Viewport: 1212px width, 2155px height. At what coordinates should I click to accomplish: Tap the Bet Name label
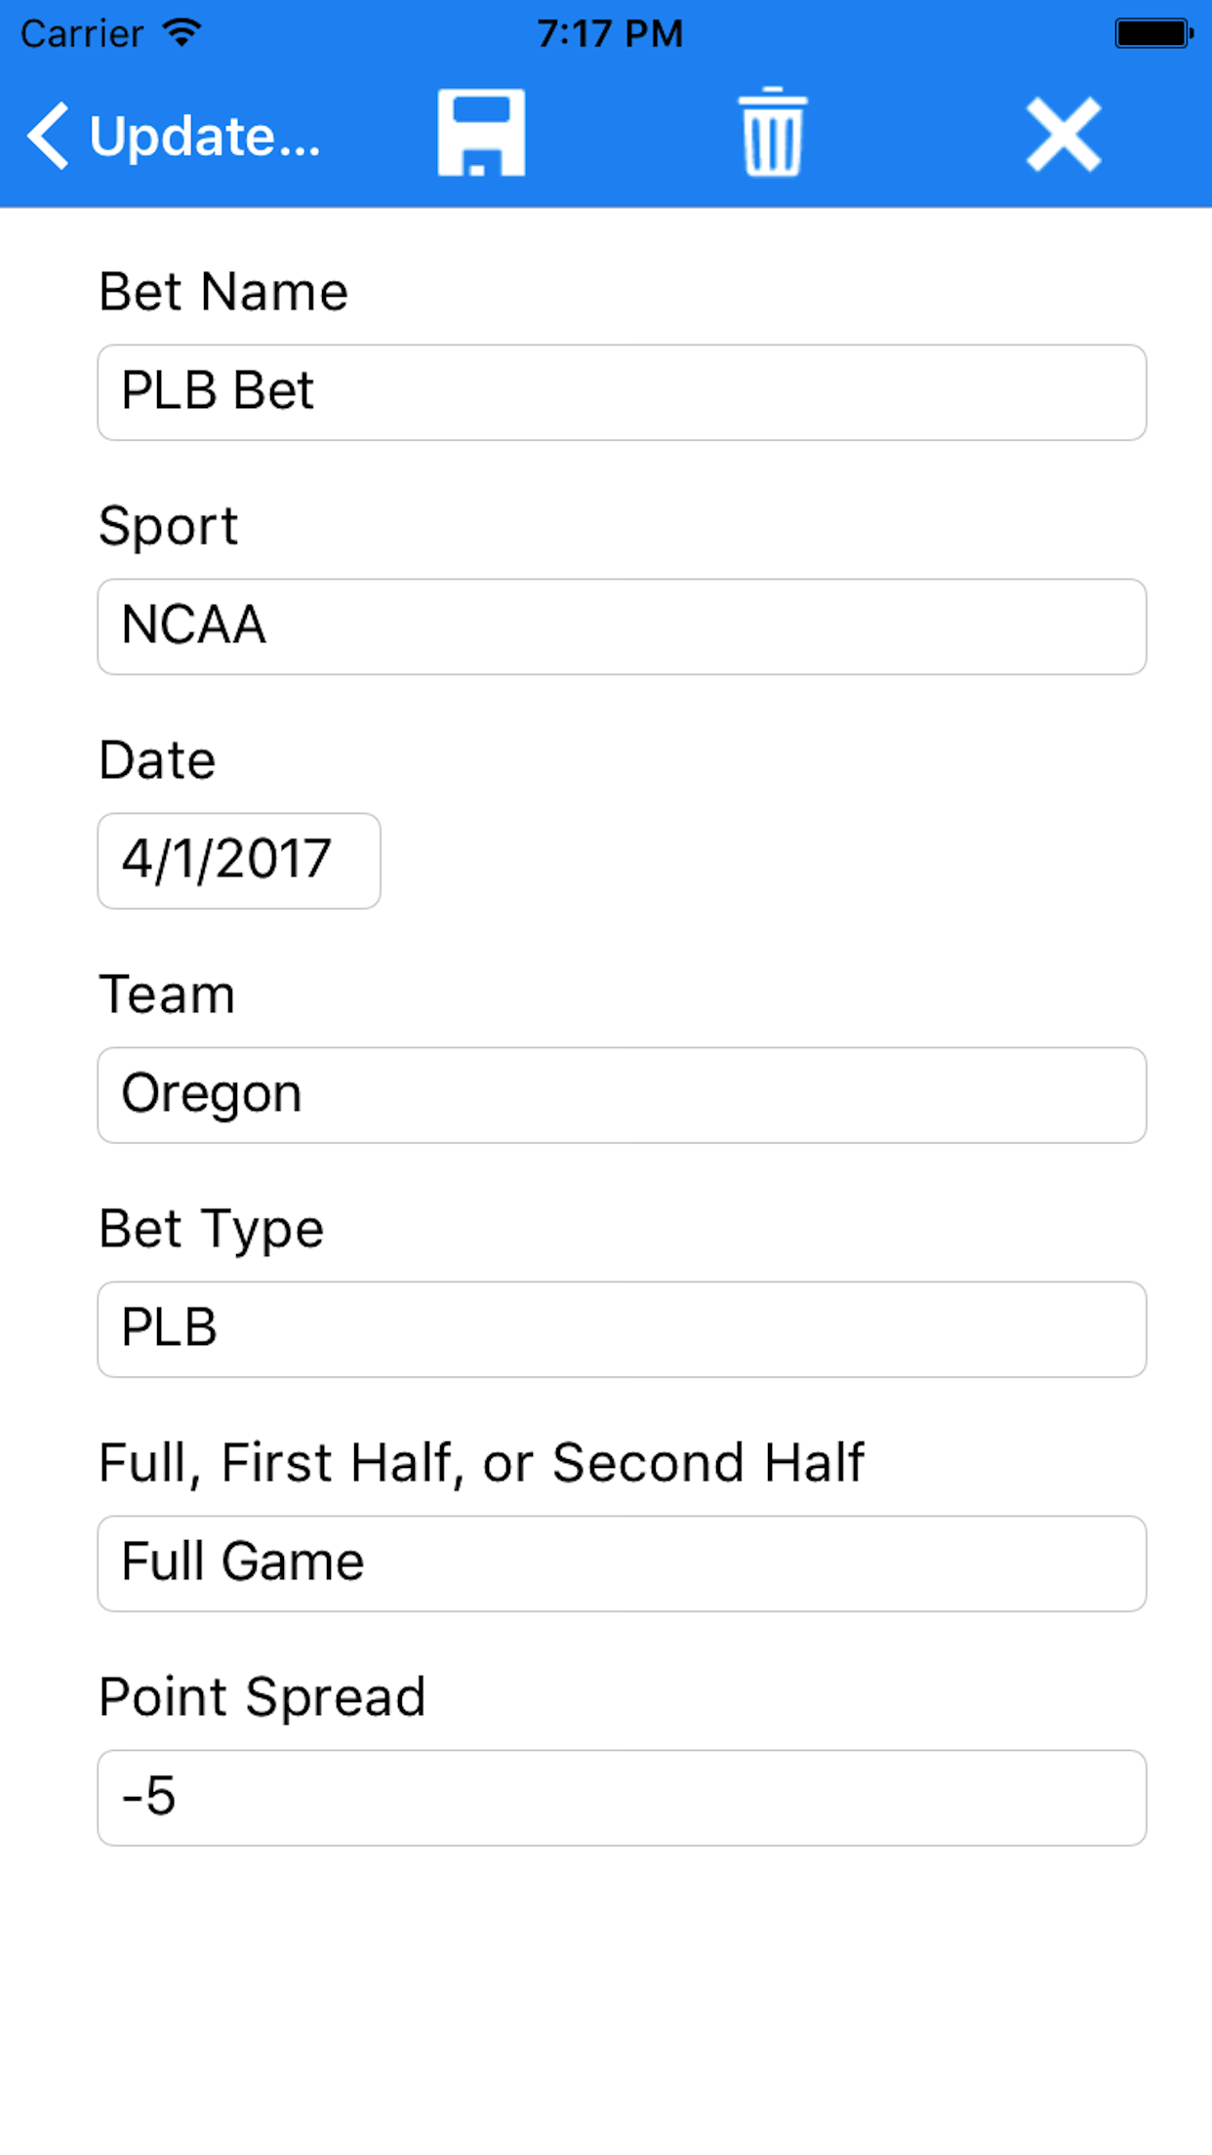click(223, 292)
